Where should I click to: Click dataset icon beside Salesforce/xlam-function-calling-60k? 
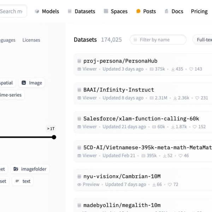79,119
